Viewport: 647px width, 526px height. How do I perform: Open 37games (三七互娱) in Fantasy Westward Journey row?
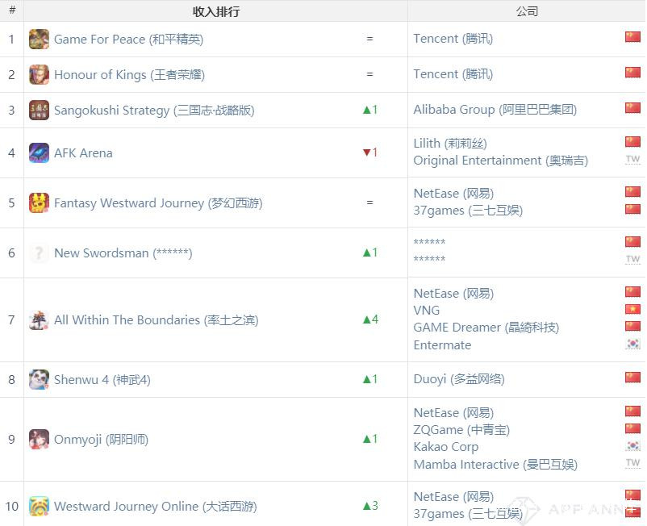coord(469,211)
